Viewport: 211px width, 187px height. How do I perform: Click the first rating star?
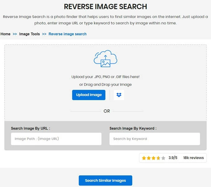point(144,158)
